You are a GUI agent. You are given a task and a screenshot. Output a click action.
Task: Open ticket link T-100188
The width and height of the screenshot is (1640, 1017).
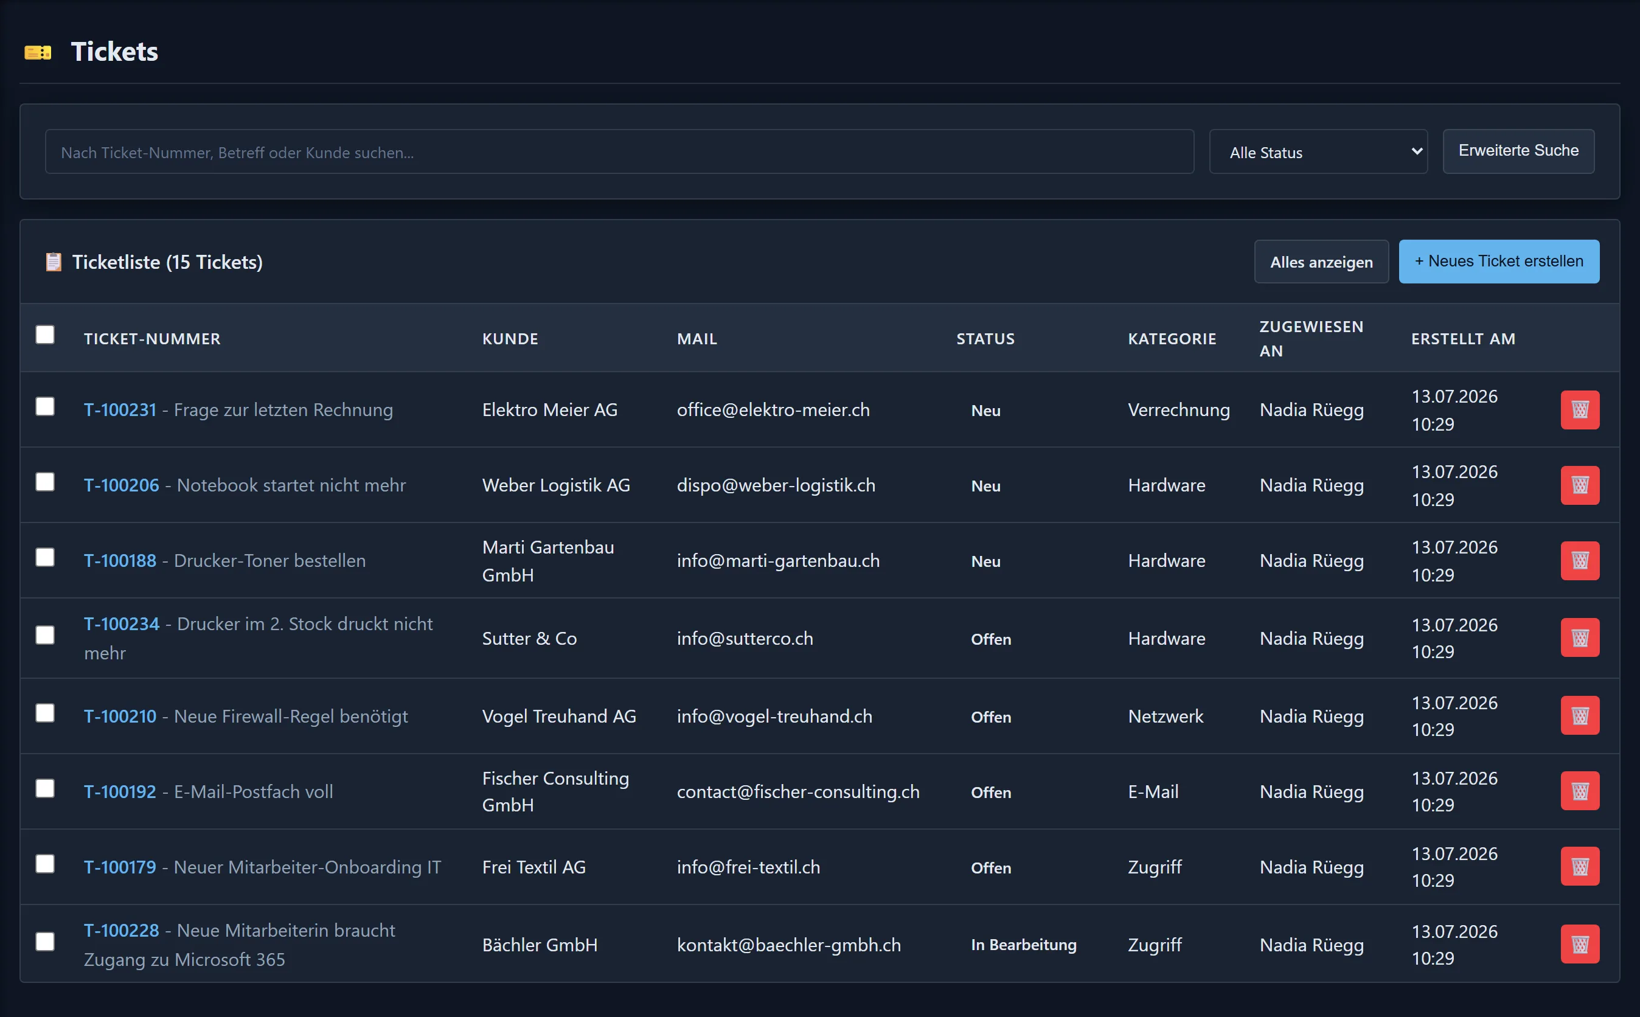[x=120, y=560]
